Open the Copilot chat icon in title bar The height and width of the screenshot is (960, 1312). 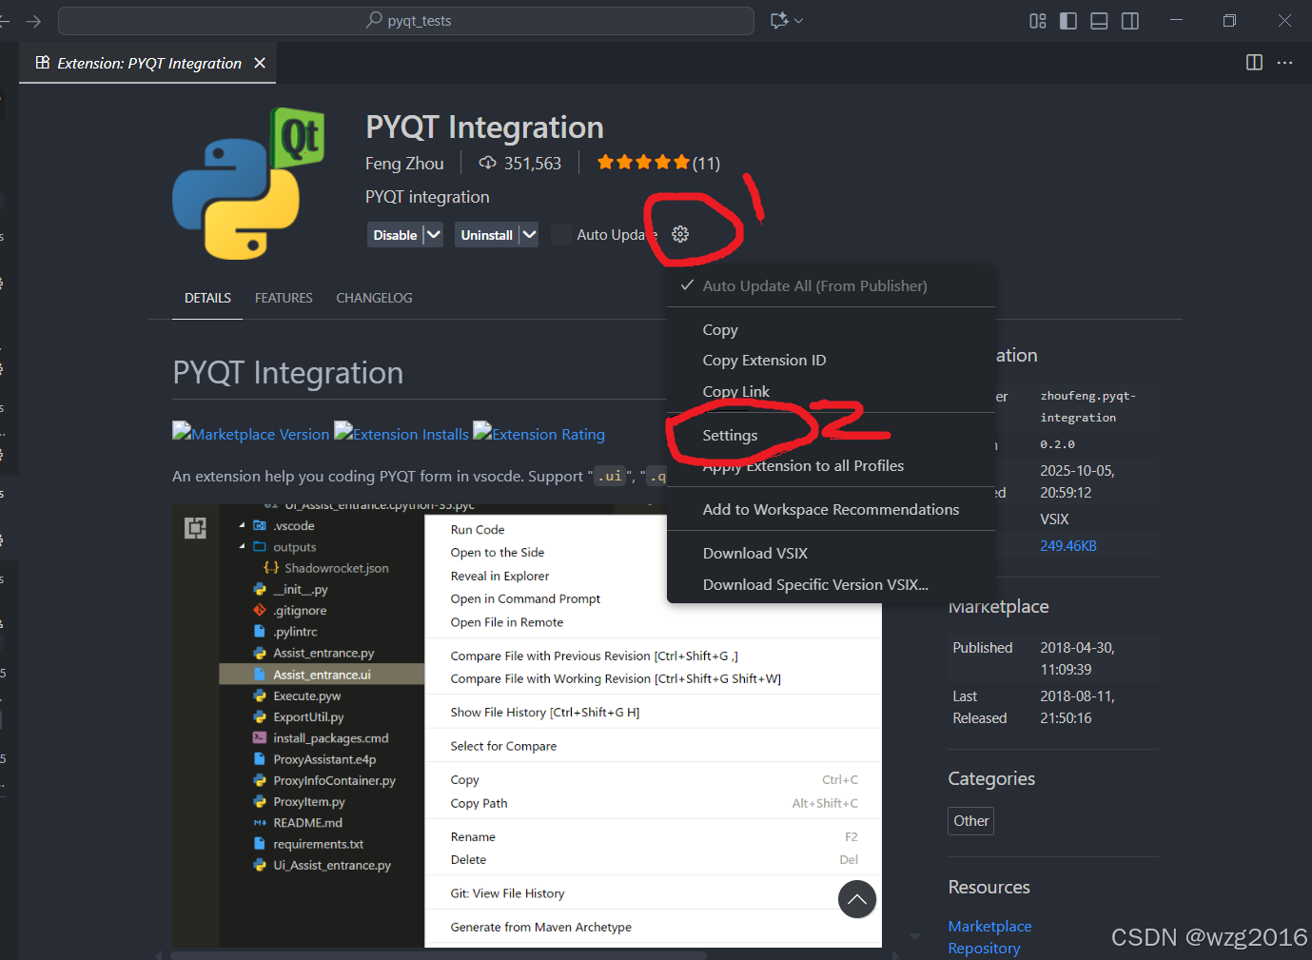pos(779,20)
